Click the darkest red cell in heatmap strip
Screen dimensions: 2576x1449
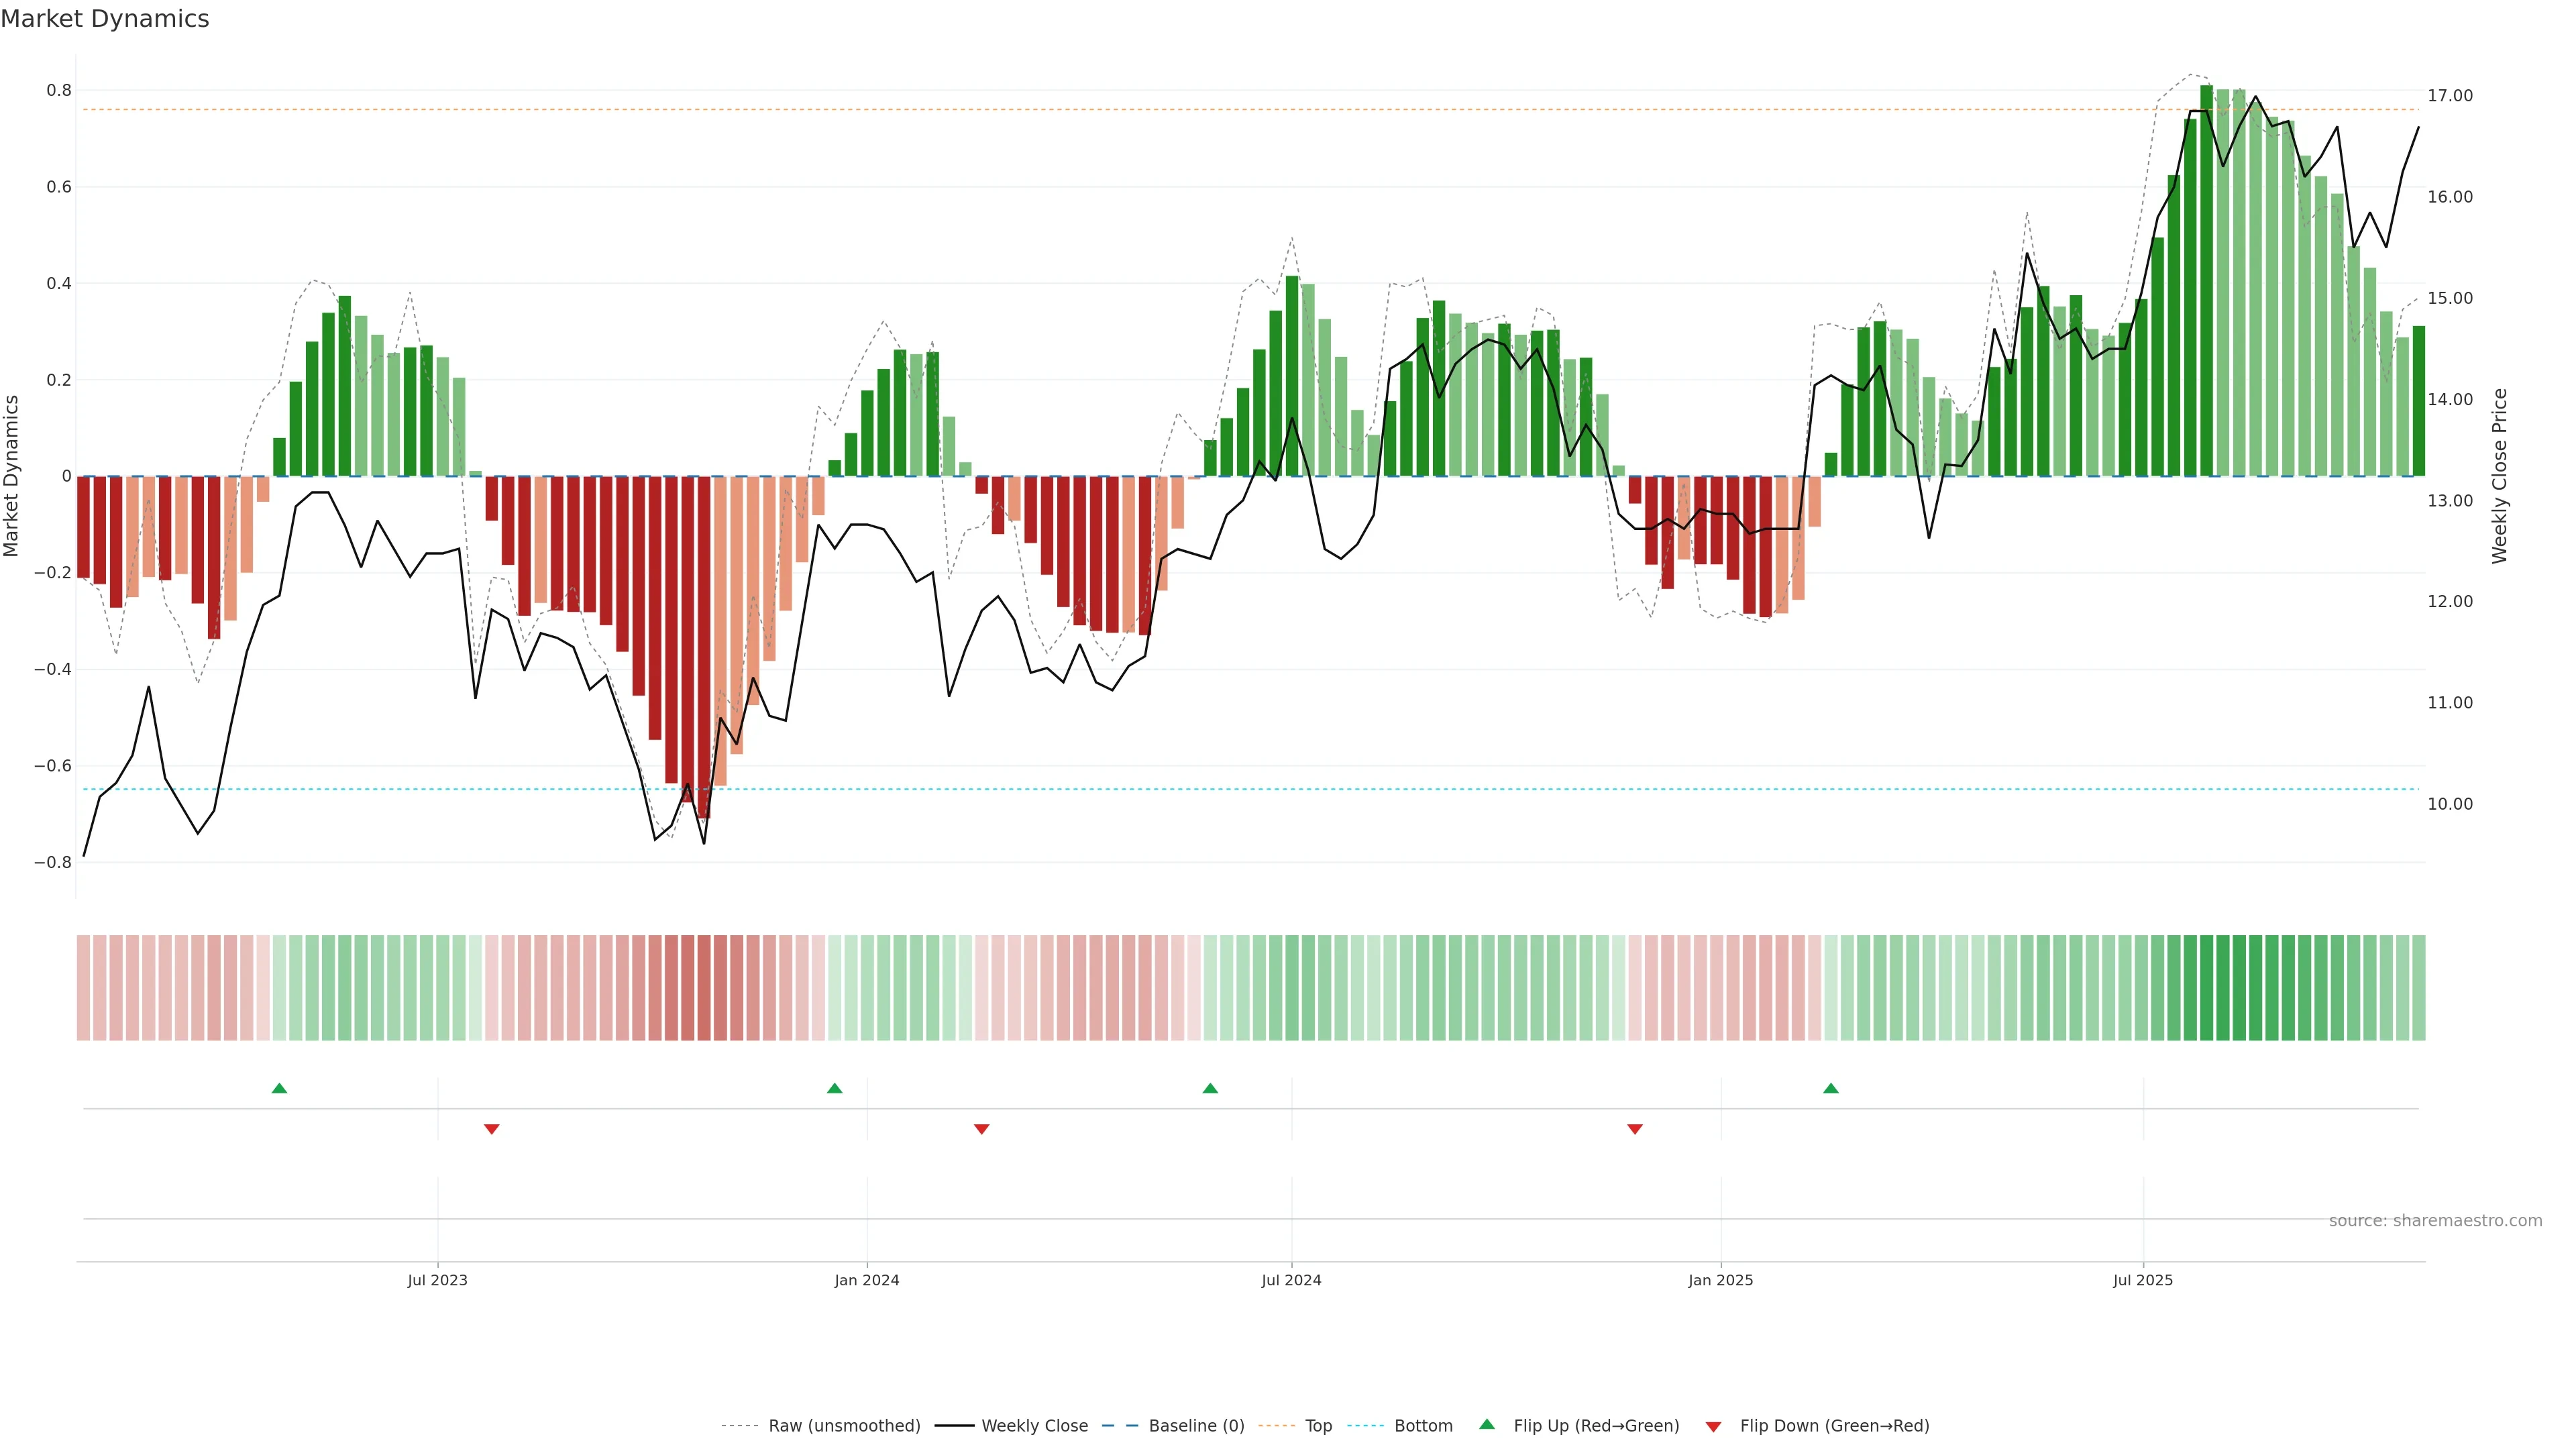(x=704, y=988)
